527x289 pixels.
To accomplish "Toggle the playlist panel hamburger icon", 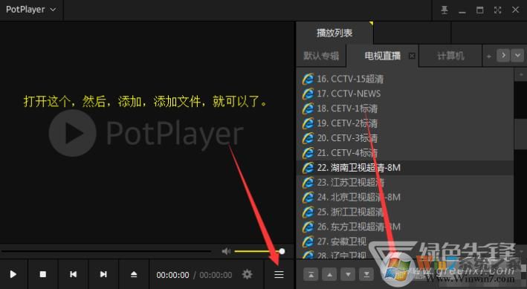I will click(x=279, y=274).
